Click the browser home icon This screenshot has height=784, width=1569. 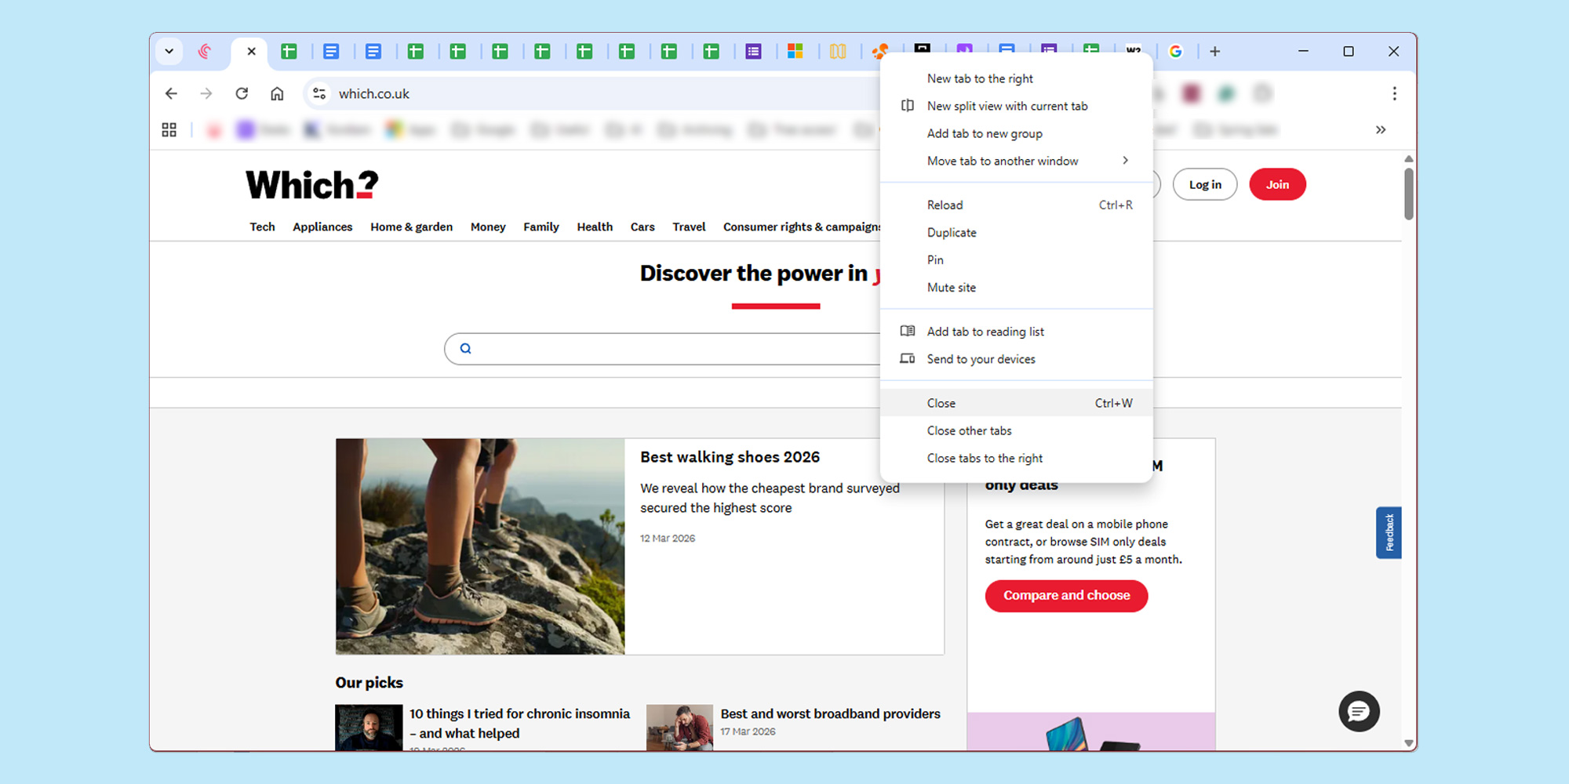pyautogui.click(x=276, y=93)
